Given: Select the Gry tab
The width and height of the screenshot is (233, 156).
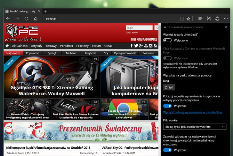Looking at the screenshot, I should coord(106,53).
